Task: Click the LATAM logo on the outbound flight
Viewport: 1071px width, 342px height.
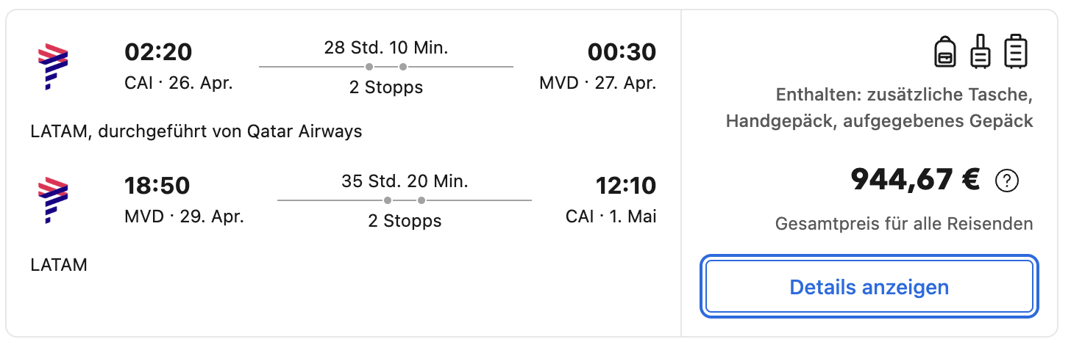Action: [53, 67]
